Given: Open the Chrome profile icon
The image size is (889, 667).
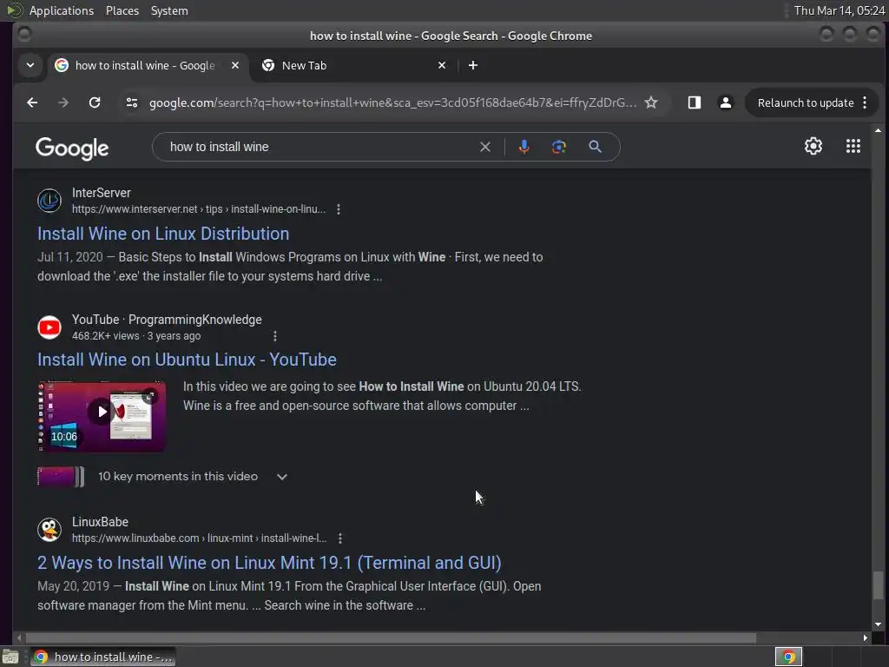Looking at the screenshot, I should (x=725, y=102).
